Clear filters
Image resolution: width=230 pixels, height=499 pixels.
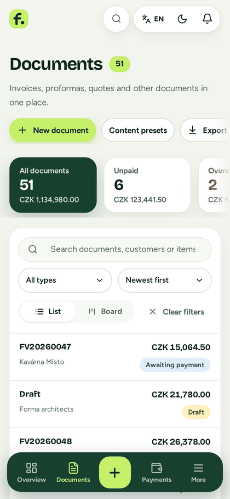177,312
